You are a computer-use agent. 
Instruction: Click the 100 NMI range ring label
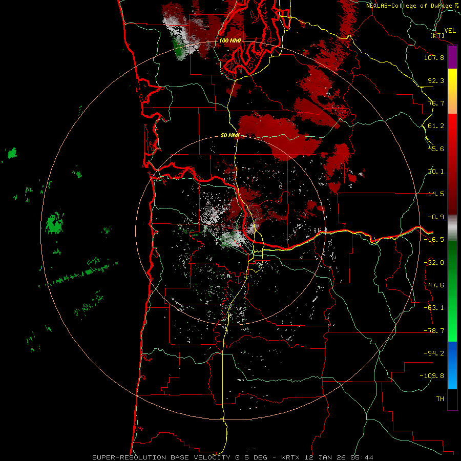[230, 40]
